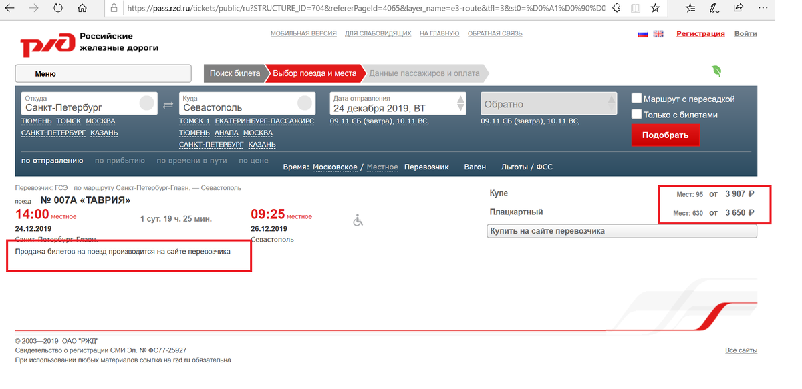Image resolution: width=802 pixels, height=389 pixels.
Task: Sort results по отправлению
Action: [x=52, y=161]
